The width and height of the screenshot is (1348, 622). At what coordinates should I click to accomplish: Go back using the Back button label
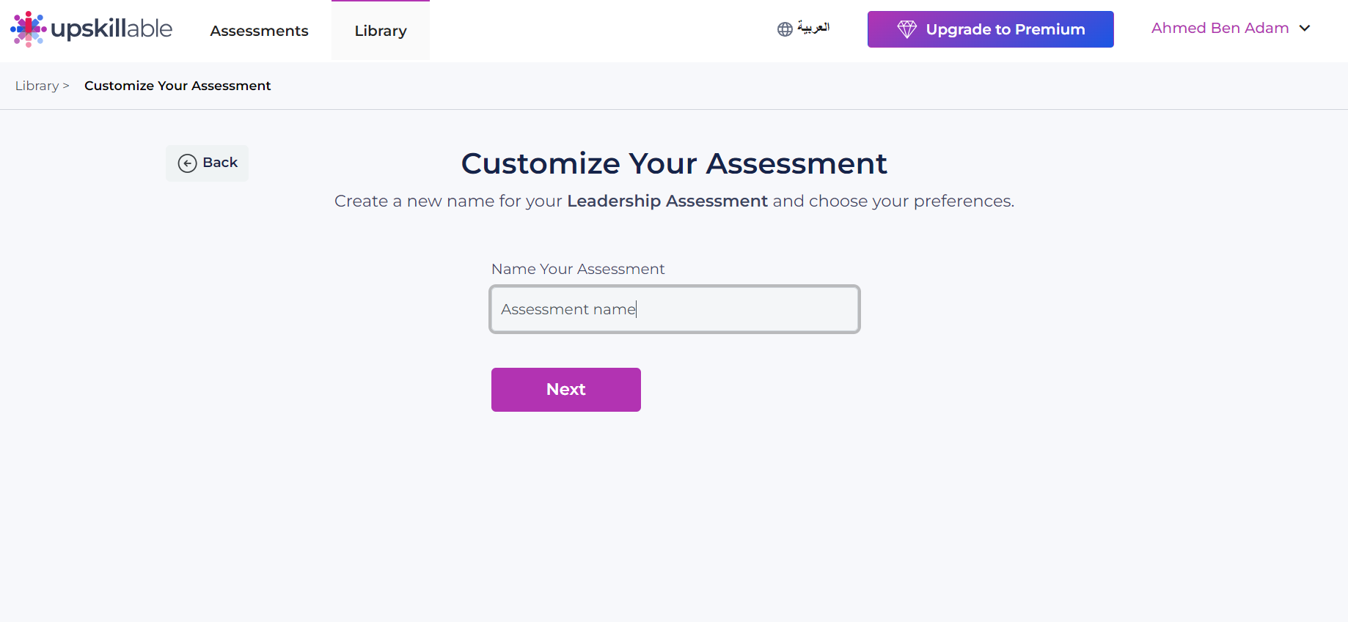coord(220,163)
